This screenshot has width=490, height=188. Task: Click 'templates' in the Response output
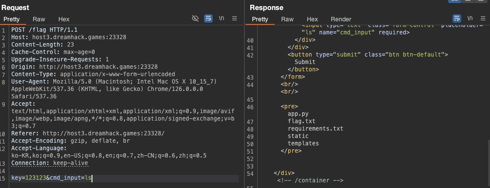pyautogui.click(x=303, y=144)
